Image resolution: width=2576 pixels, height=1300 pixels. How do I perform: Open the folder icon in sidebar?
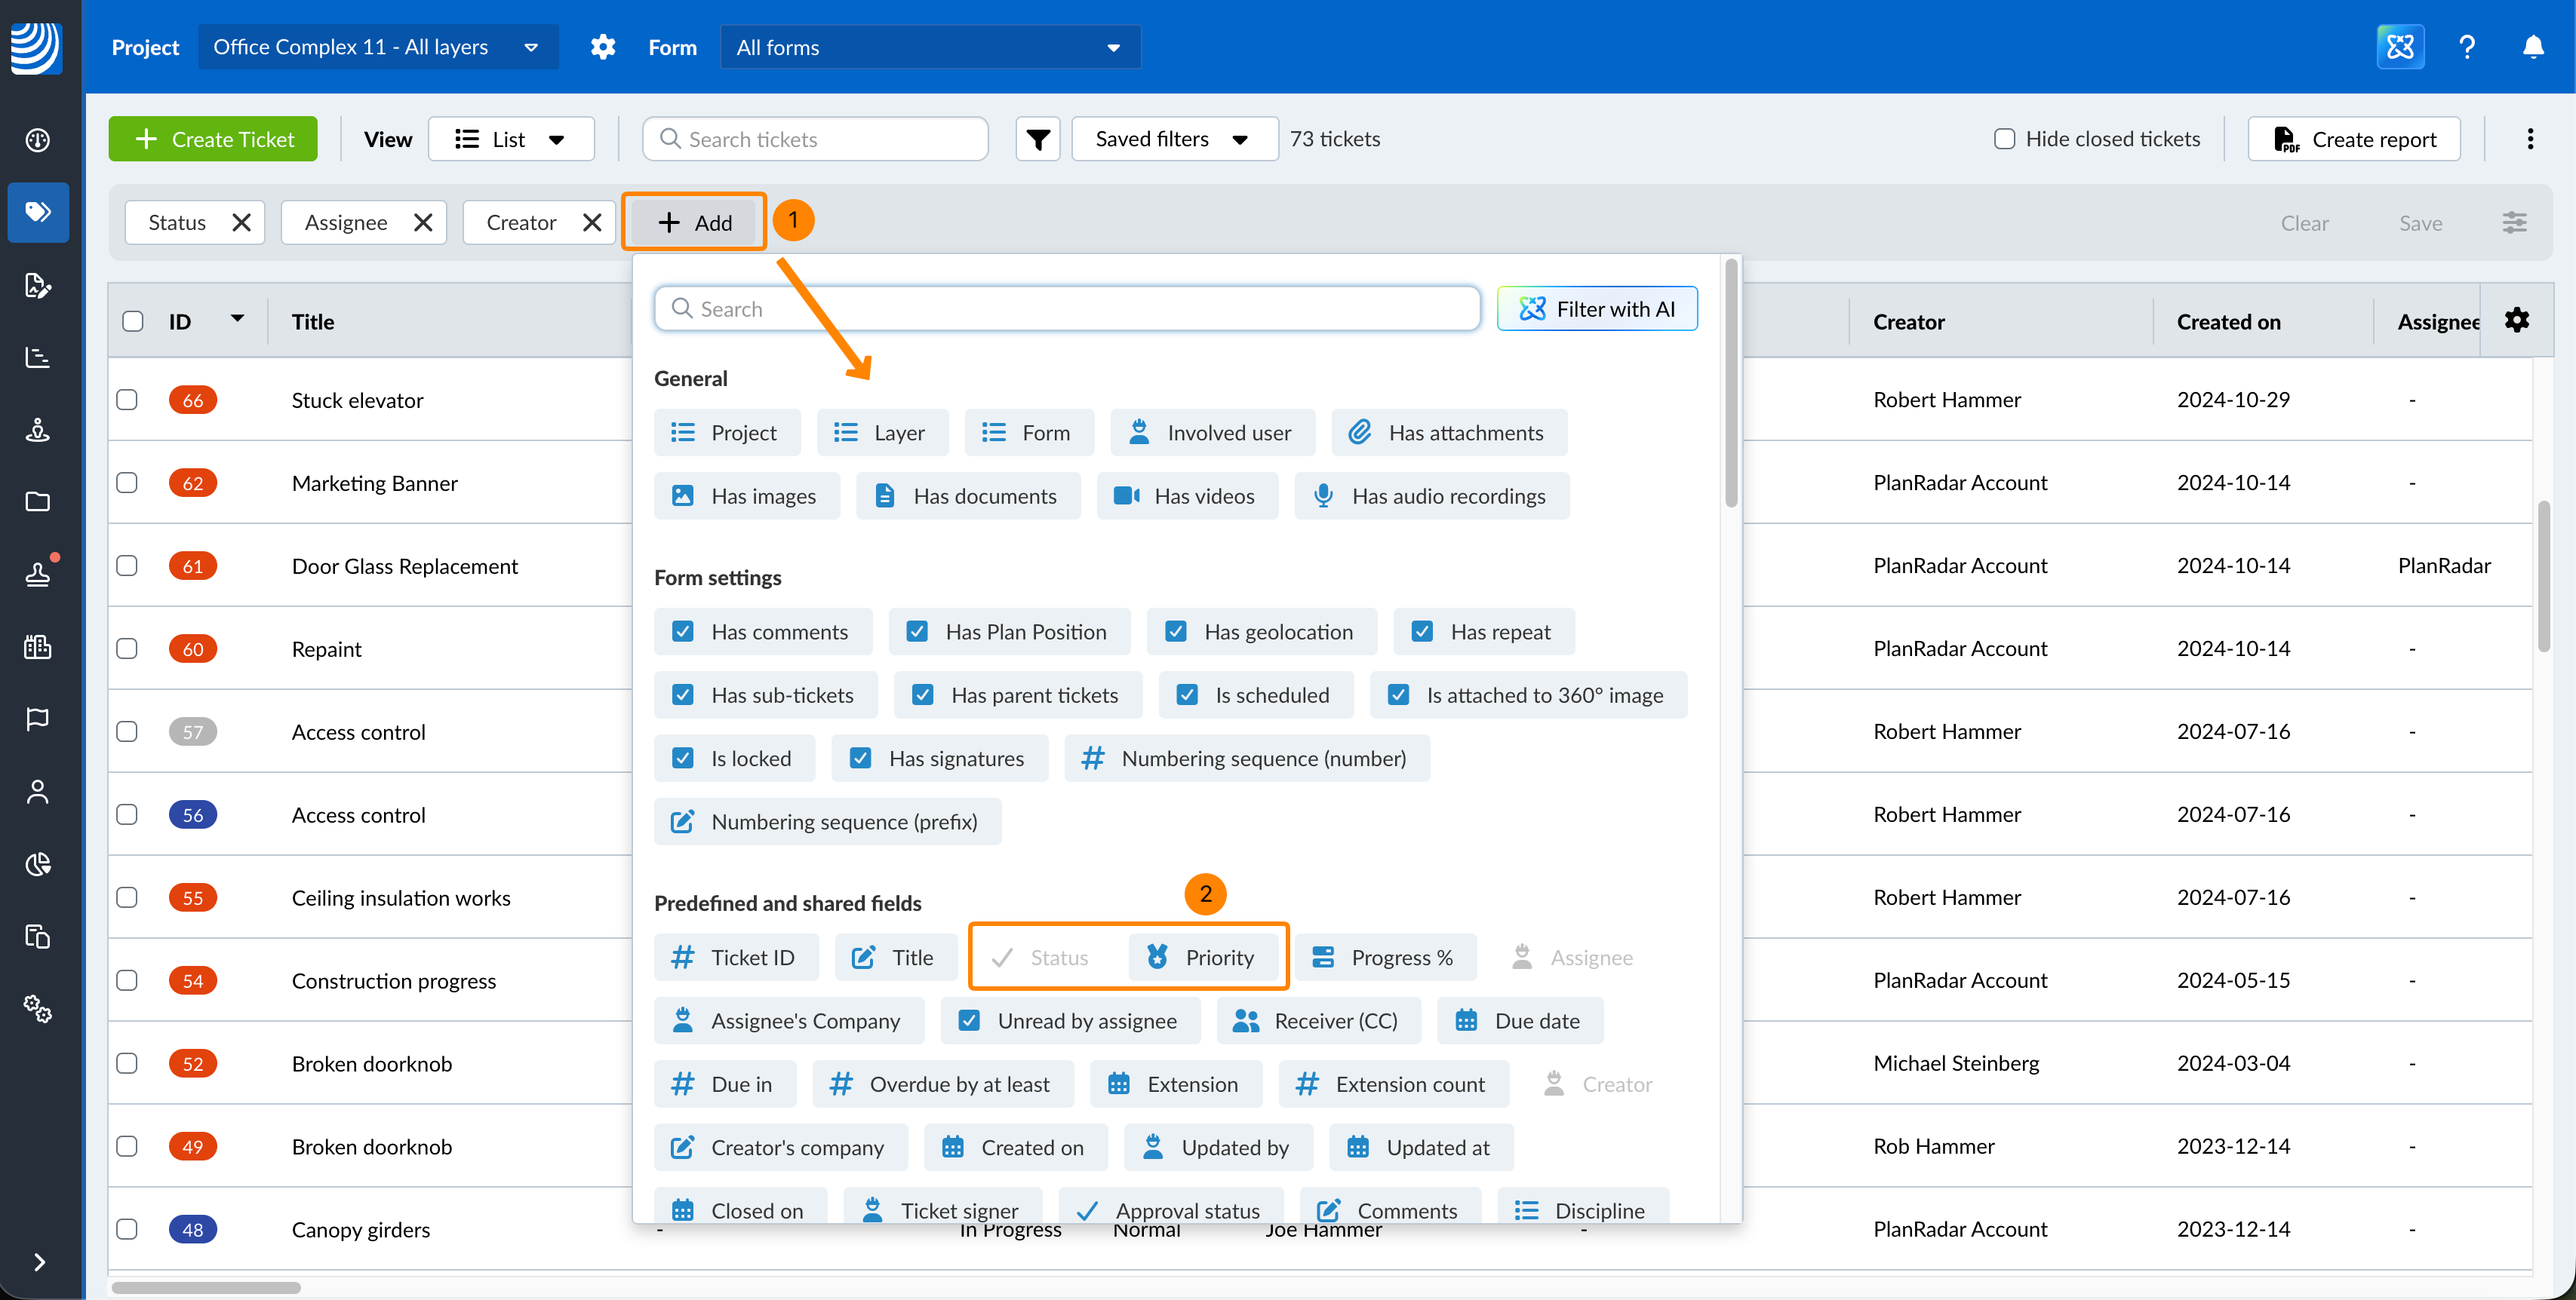click(38, 501)
